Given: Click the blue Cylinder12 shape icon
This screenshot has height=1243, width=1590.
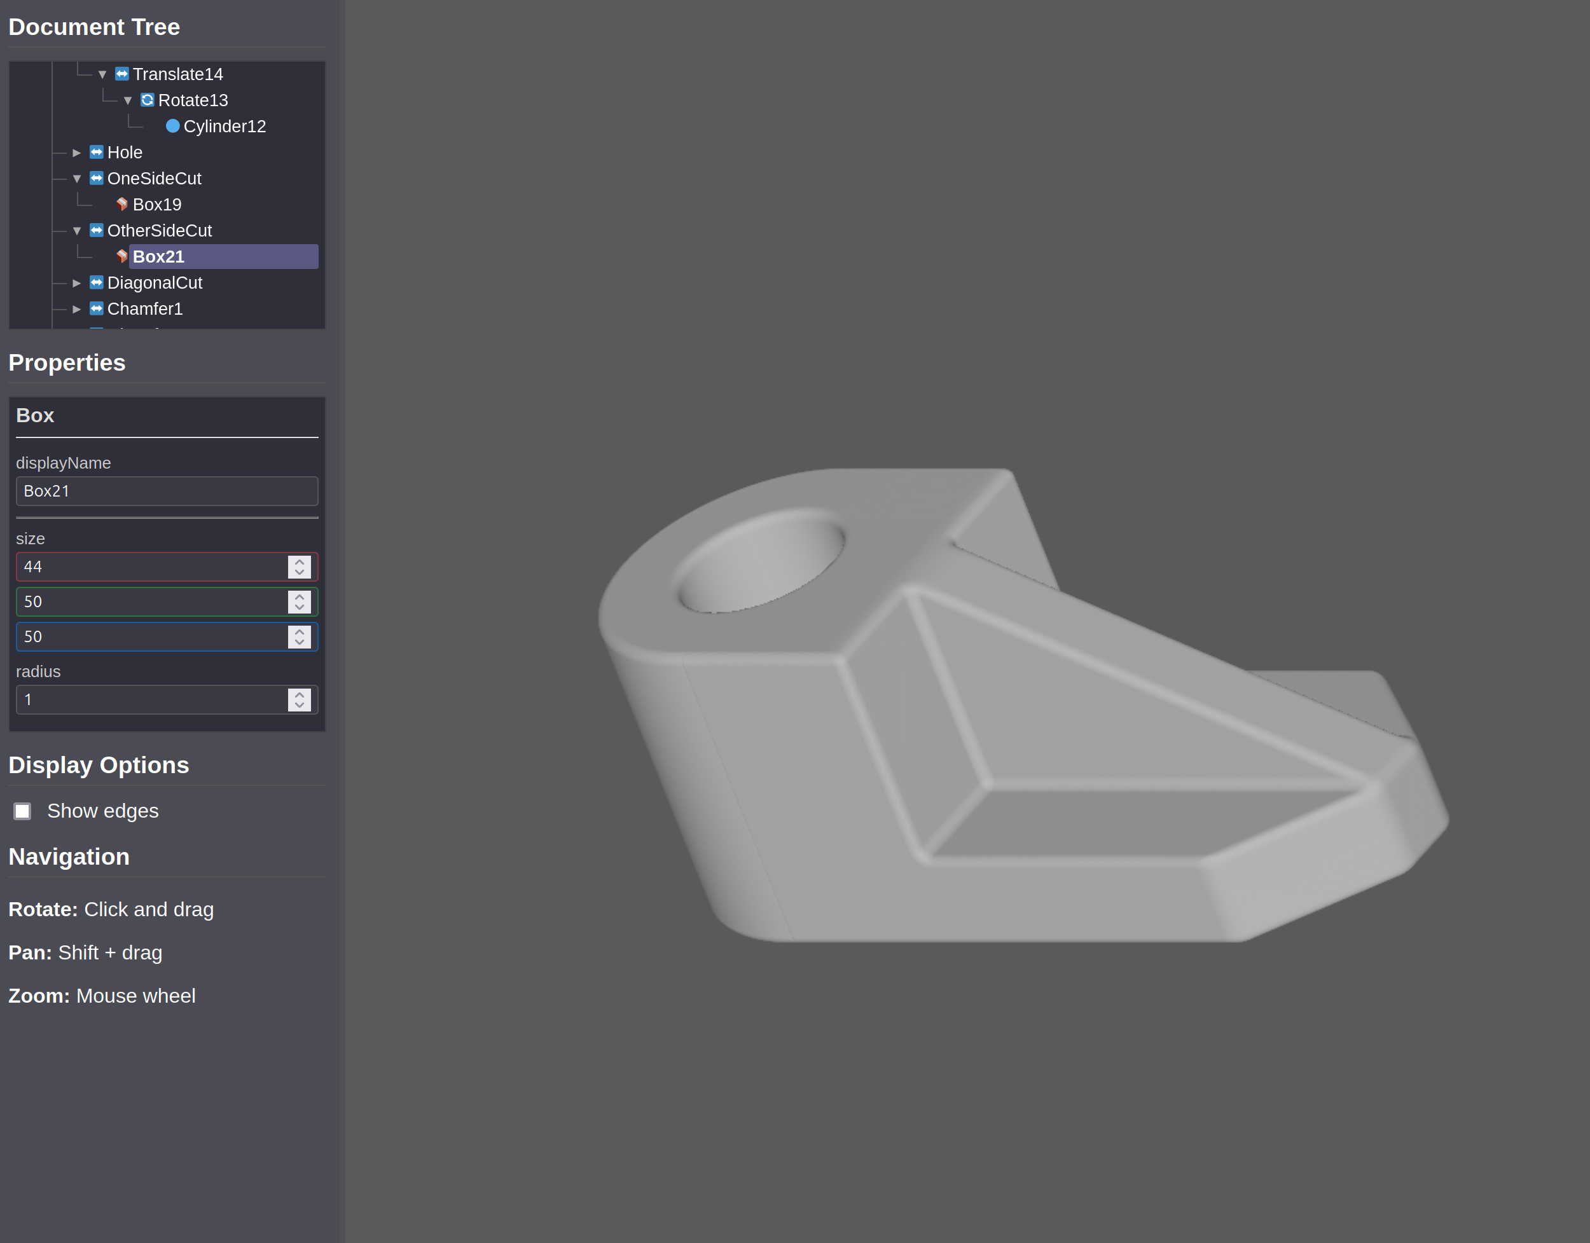Looking at the screenshot, I should 172,127.
